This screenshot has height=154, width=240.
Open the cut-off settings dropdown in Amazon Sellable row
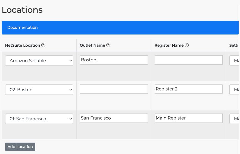tap(235, 61)
